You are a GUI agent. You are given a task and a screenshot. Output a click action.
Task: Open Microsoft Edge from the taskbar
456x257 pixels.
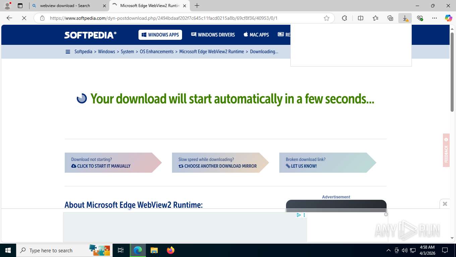[x=137, y=250]
